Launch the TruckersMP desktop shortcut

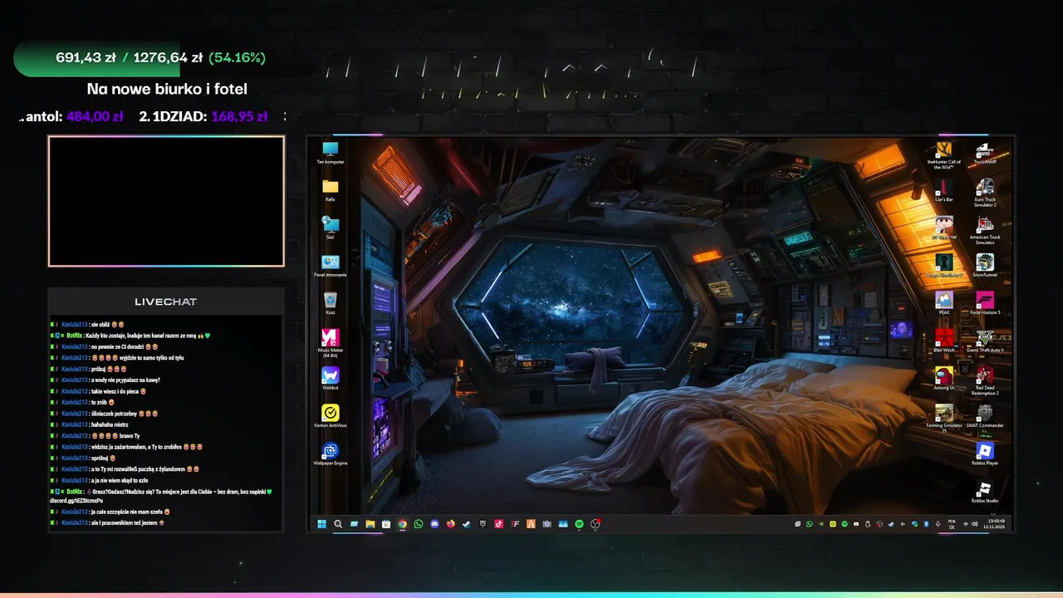(x=985, y=153)
